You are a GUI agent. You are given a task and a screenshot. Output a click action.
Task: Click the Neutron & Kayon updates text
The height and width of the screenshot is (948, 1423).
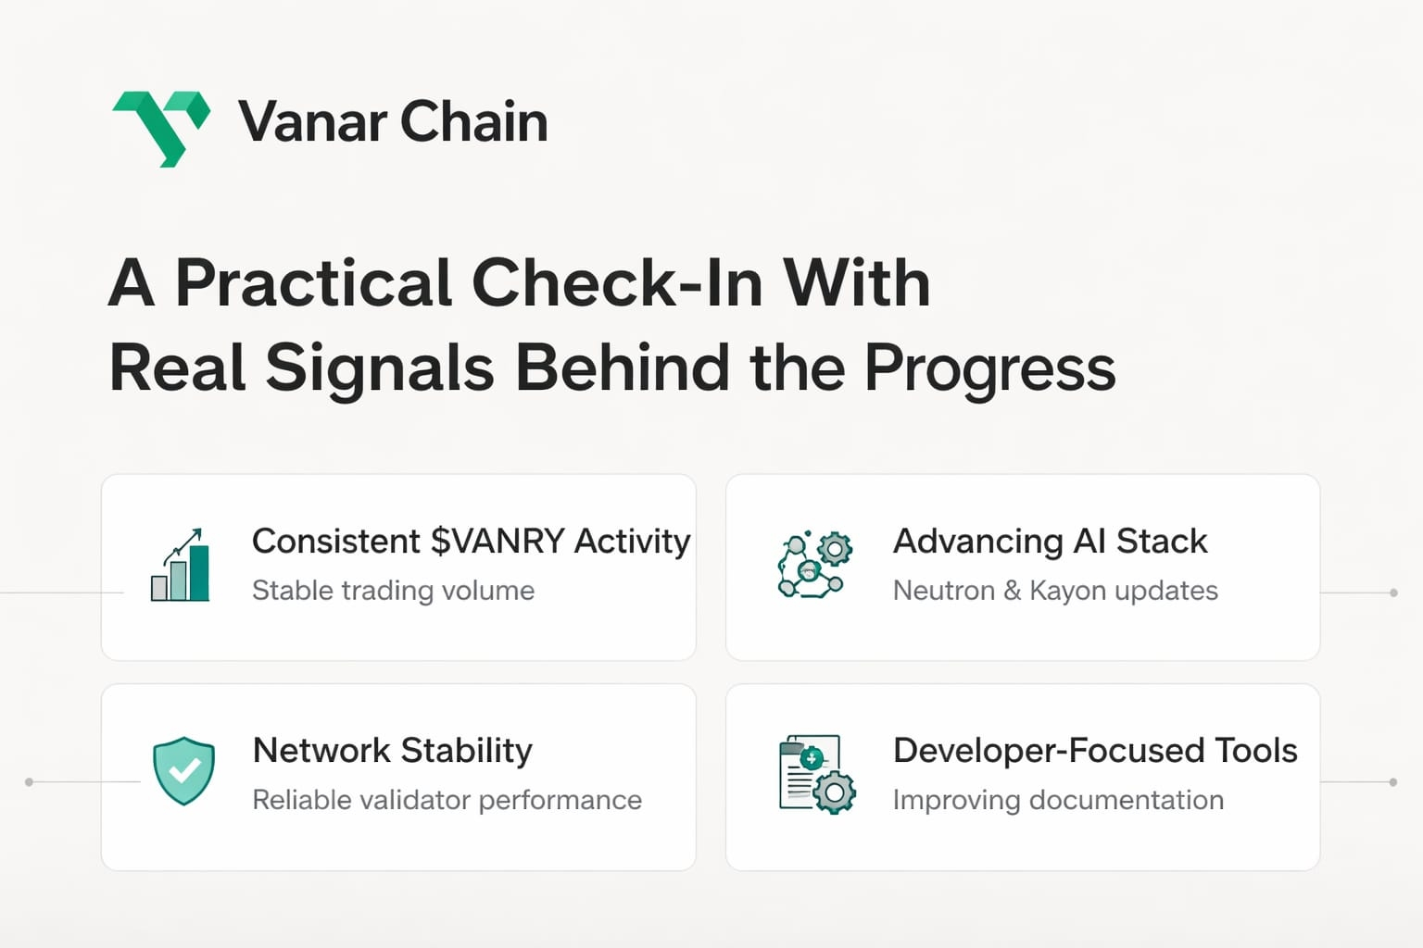tap(1054, 591)
